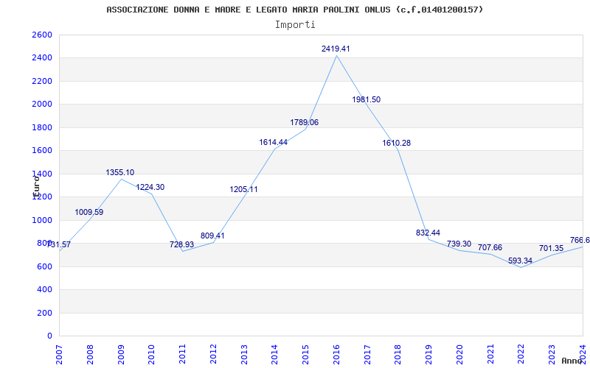Click the 2016 year axis label
The width and height of the screenshot is (590, 368).
(x=336, y=355)
